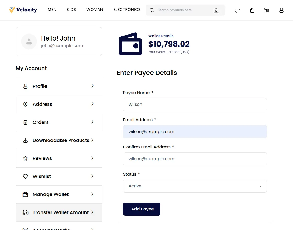Click the Wishlist heart icon
The image size is (293, 230).
click(25, 176)
